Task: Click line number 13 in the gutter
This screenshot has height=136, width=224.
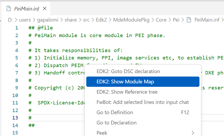Action: tap(15, 118)
